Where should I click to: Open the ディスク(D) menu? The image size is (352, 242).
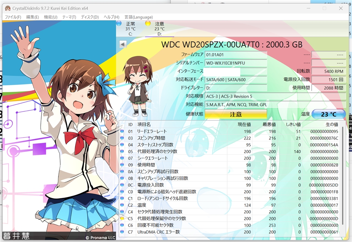pyautogui.click(x=90, y=17)
